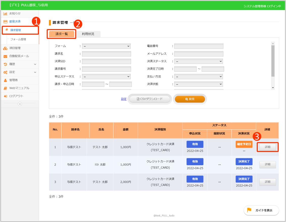Click the 管理者 person icon

click(5, 80)
